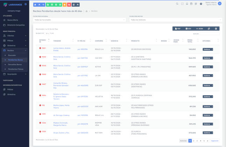The image size is (226, 147).
Task: Open the 'Todos los Gestores' dropdown
Action: tap(175, 20)
